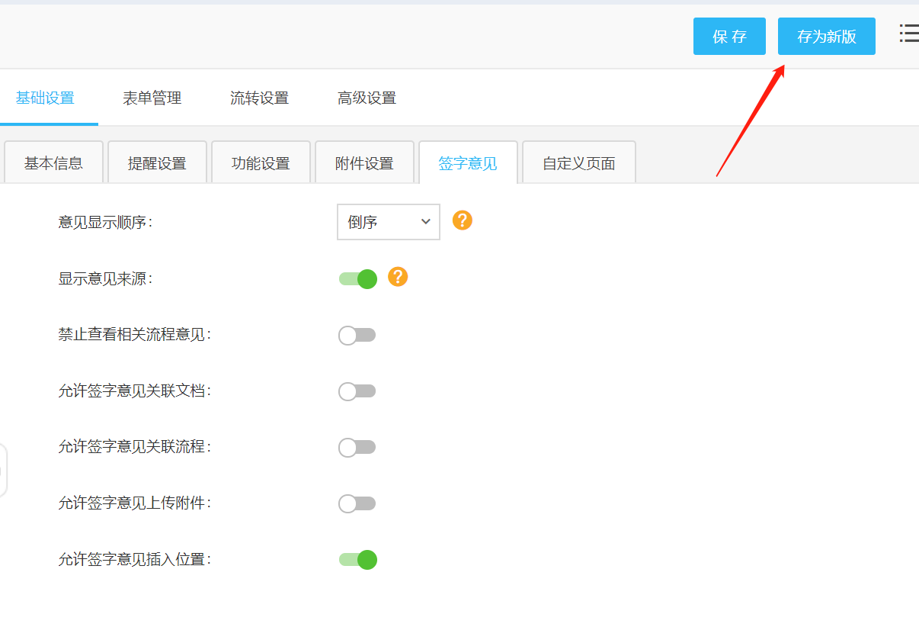Open the 附件设置 sub-tab
The image size is (919, 643).
[x=364, y=163]
